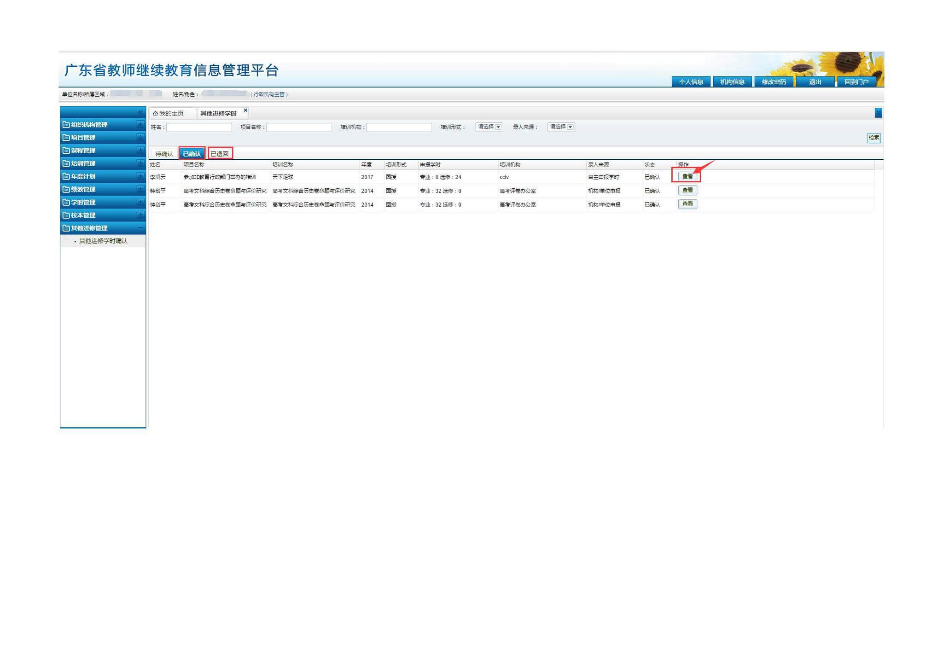This screenshot has height=667, width=943.
Task: Click 退出 to log out
Action: pos(815,82)
